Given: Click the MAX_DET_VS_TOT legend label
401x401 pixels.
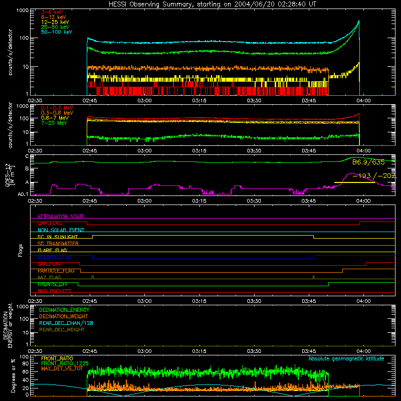Looking at the screenshot, I should pos(62,368).
